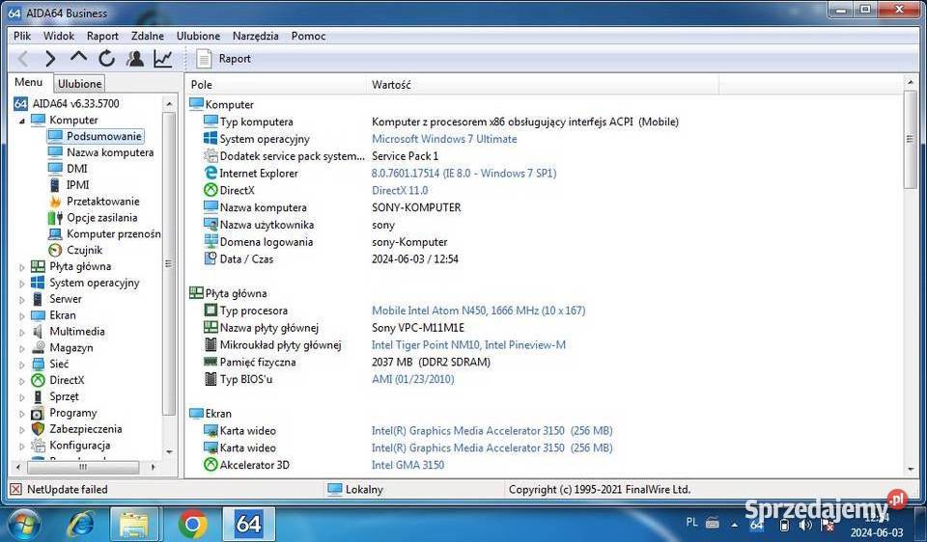Viewport: 927px width, 542px height.
Task: Open Windows Explorer folder from taskbar
Action: click(134, 524)
